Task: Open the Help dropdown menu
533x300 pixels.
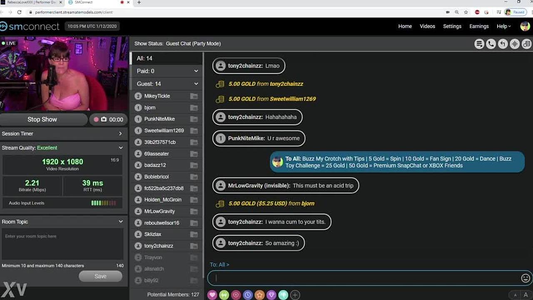Action: [x=503, y=26]
